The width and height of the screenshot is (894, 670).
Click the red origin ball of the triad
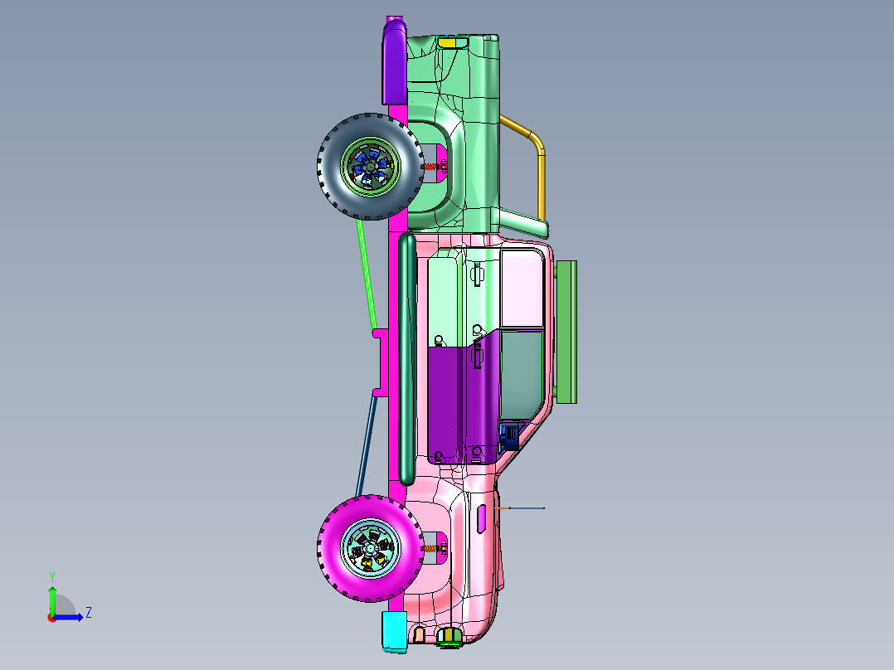pyautogui.click(x=51, y=618)
